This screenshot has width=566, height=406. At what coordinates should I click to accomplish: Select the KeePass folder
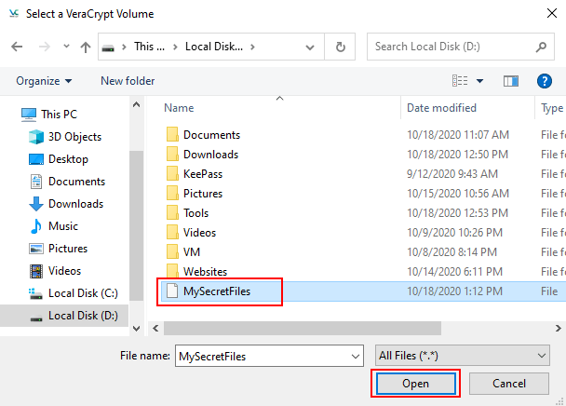195,174
